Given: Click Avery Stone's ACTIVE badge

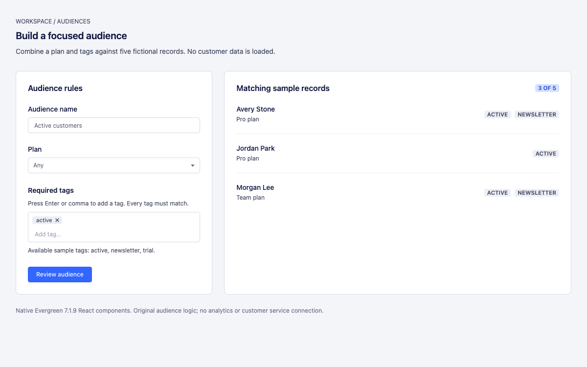Looking at the screenshot, I should pyautogui.click(x=497, y=115).
